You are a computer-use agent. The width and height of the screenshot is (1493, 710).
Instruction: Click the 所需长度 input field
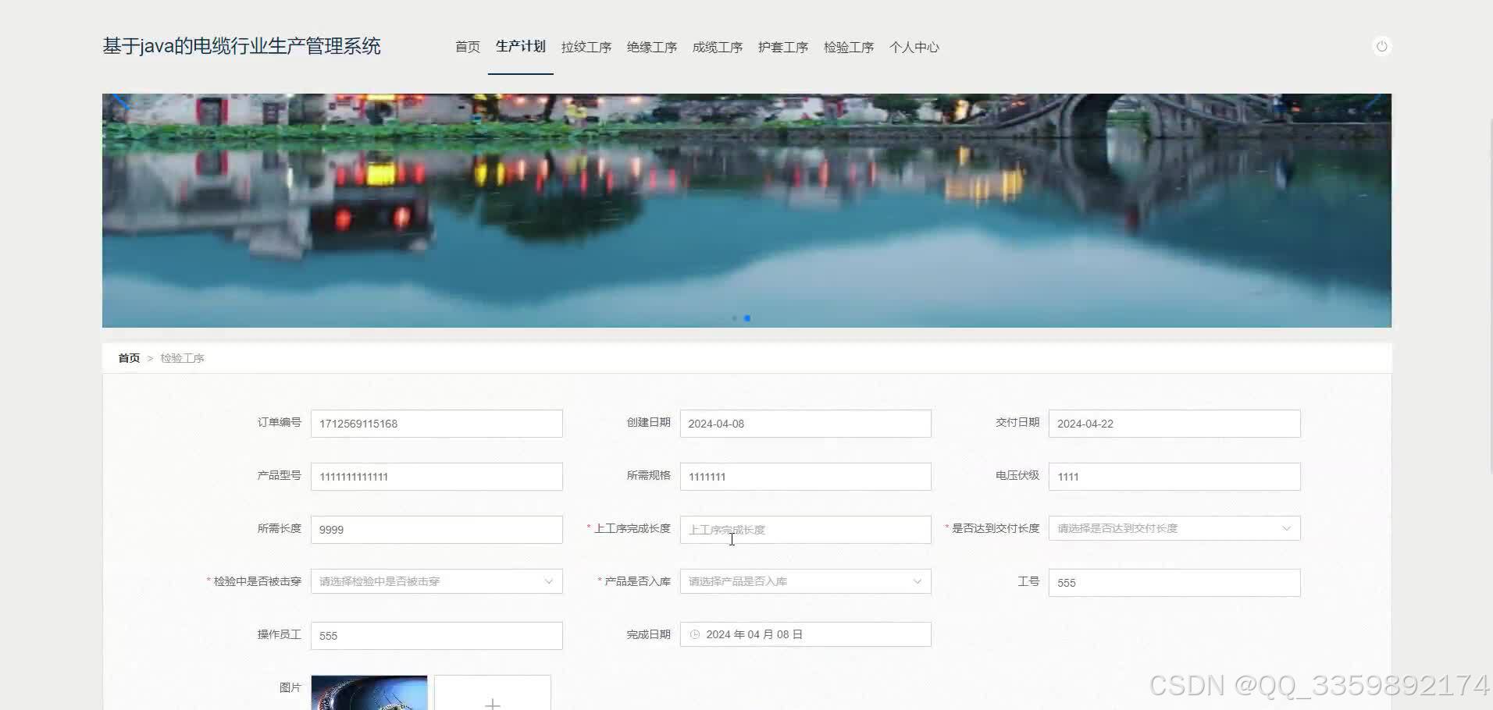436,530
